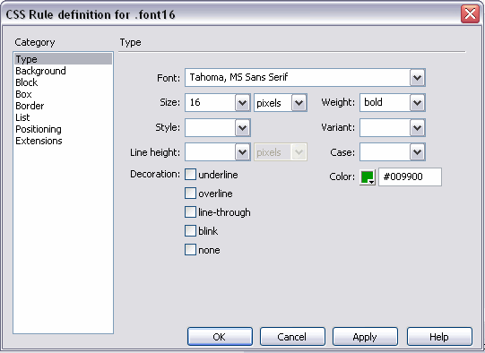Image resolution: width=485 pixels, height=353 pixels.
Task: Choose the Border category item
Action: (30, 106)
